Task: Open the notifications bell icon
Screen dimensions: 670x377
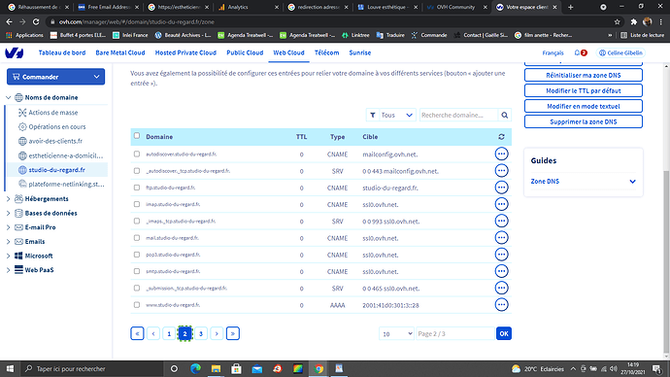Action: (x=577, y=52)
